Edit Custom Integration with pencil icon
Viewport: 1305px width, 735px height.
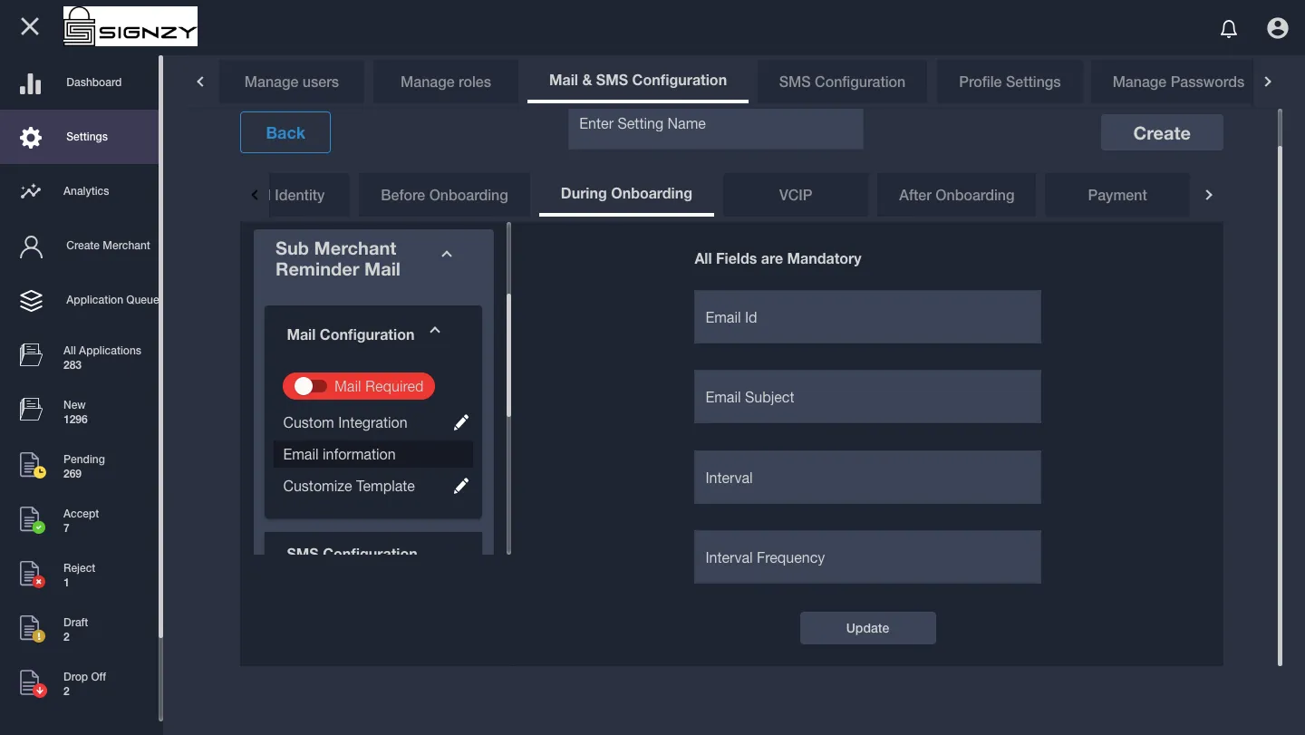[461, 422]
